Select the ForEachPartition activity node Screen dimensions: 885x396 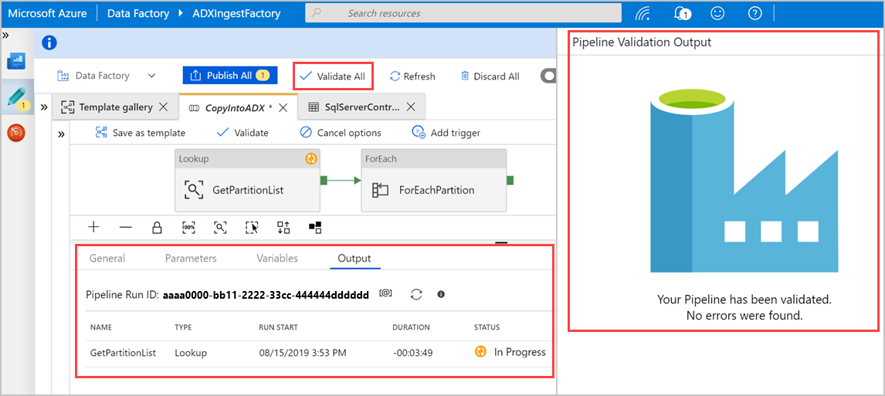[x=433, y=181]
